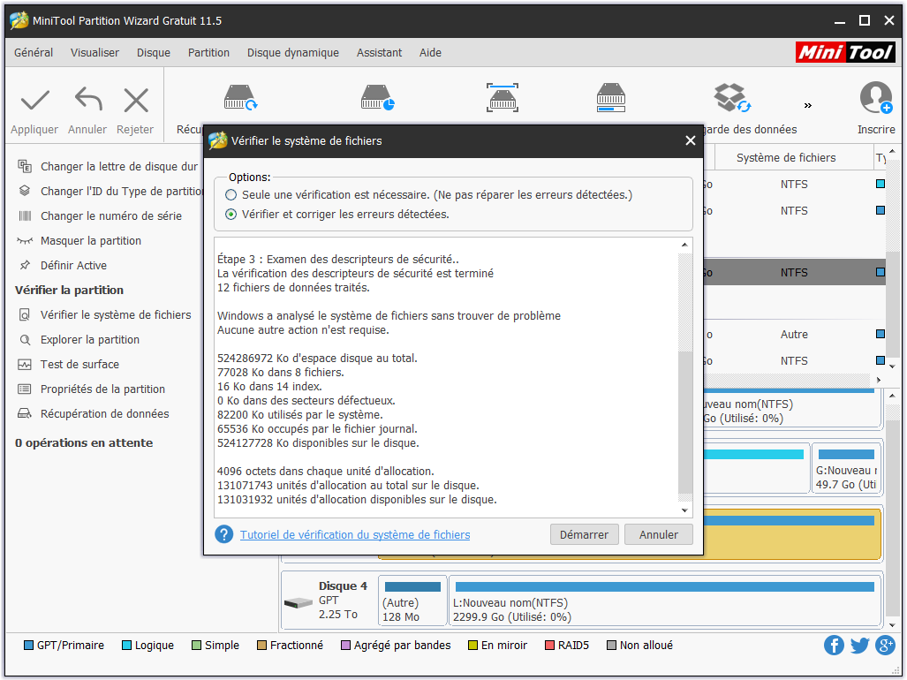
Task: Open the Facebook share icon
Action: click(834, 646)
